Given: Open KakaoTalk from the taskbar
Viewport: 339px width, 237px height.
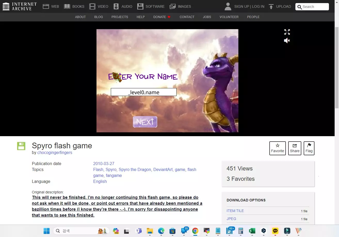Looking at the screenshot, I should (275, 231).
